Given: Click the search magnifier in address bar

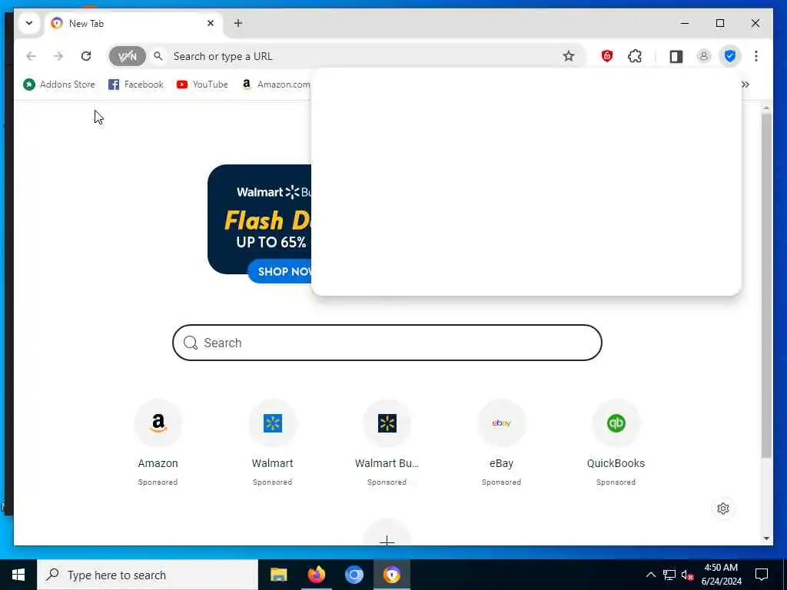Looking at the screenshot, I should coord(158,56).
